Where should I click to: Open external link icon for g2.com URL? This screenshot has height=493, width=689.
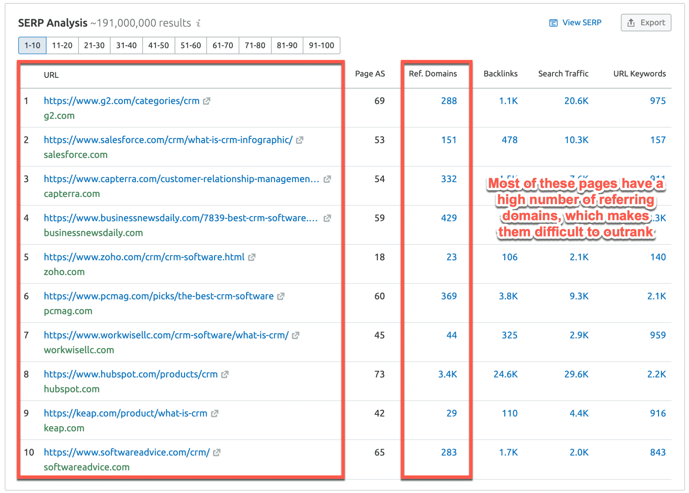pyautogui.click(x=206, y=101)
